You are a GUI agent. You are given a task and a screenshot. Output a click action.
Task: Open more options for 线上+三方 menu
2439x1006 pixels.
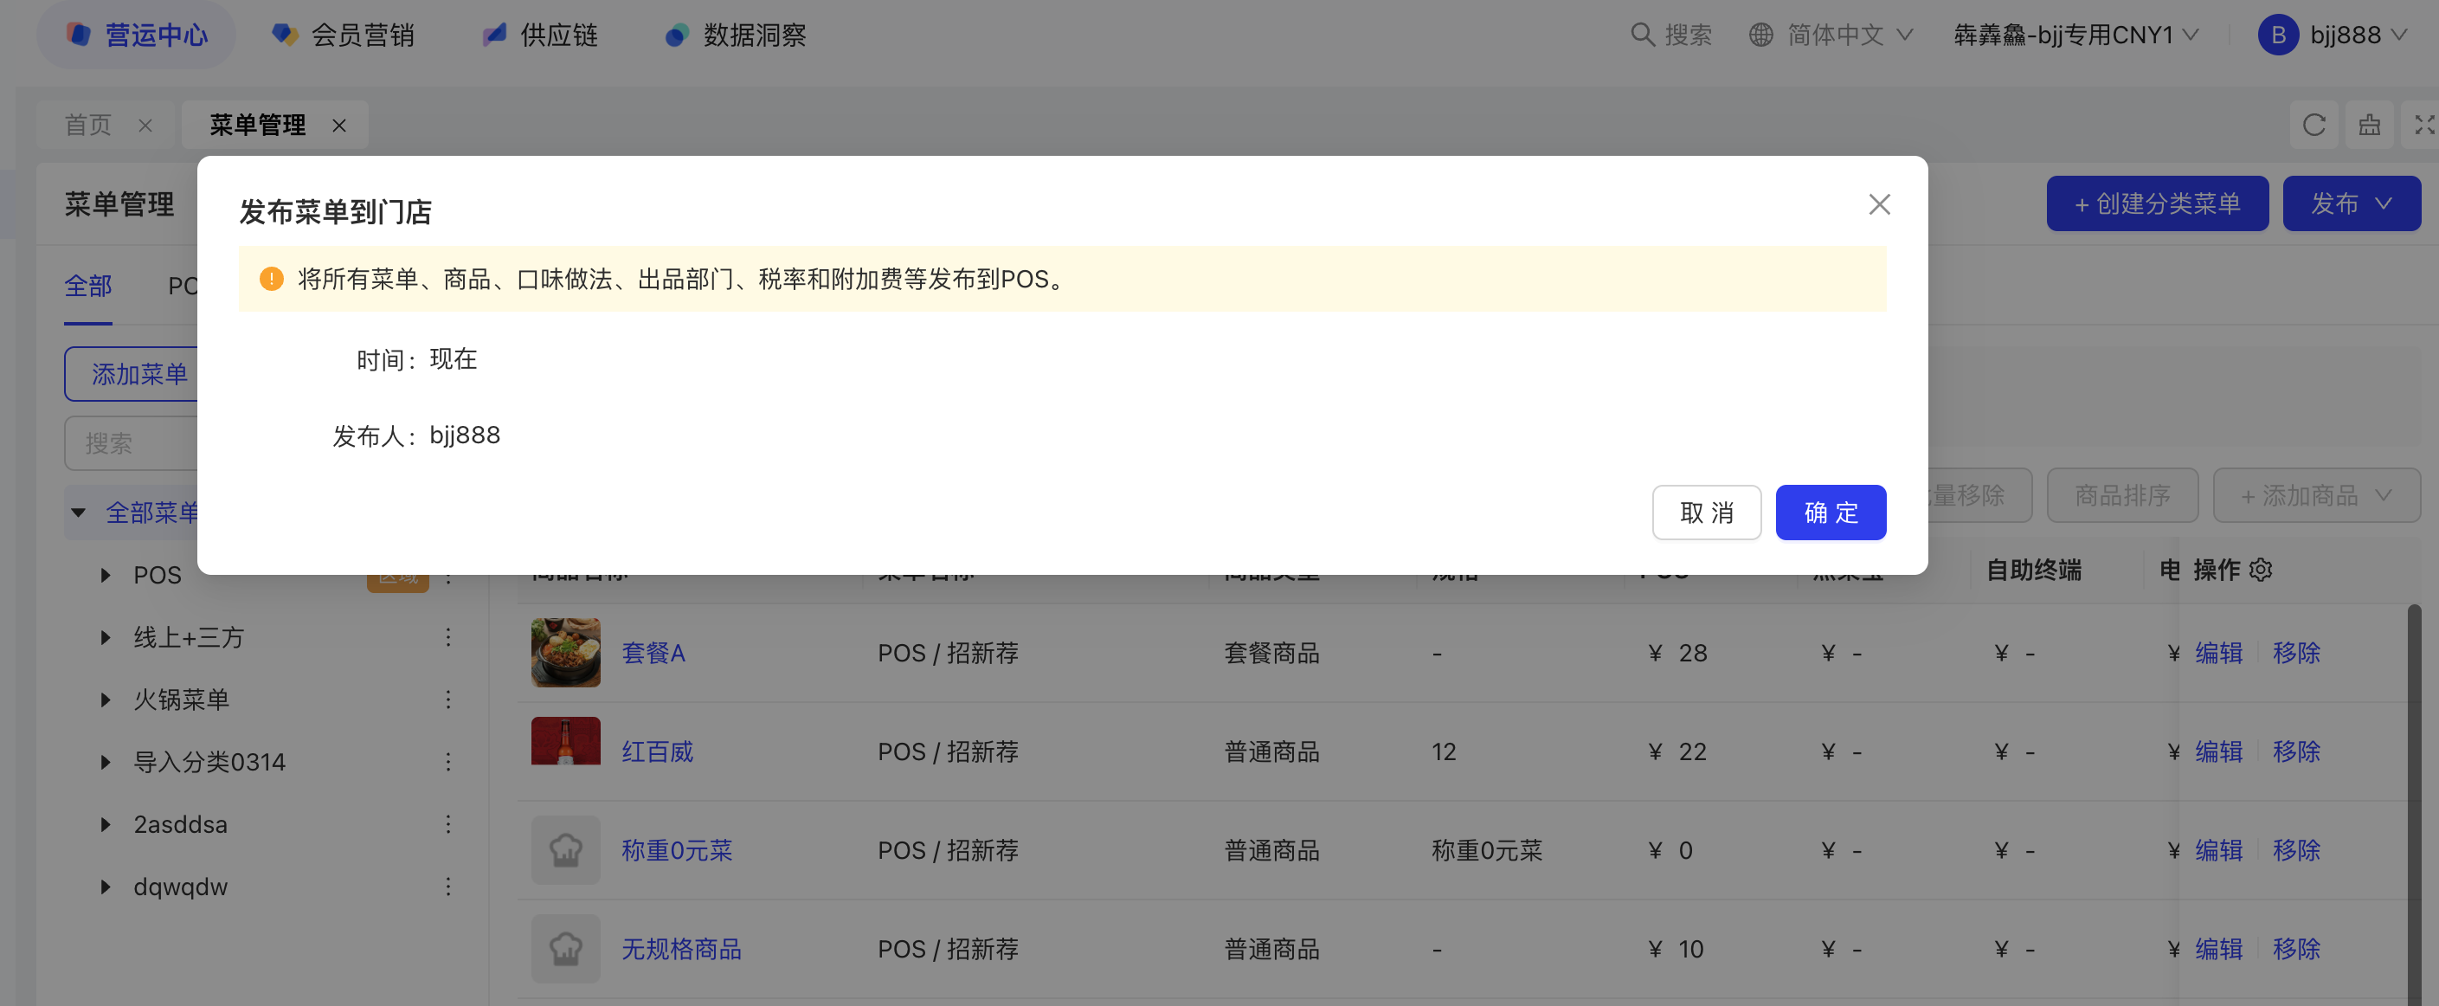coord(447,637)
